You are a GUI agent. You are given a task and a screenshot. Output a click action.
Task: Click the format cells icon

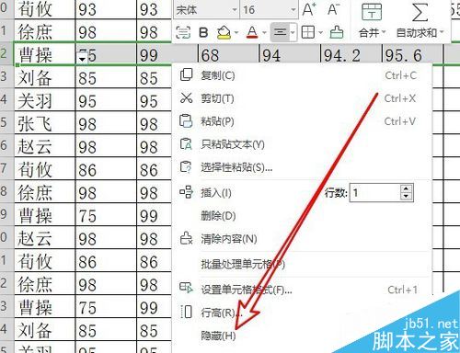tap(186, 288)
